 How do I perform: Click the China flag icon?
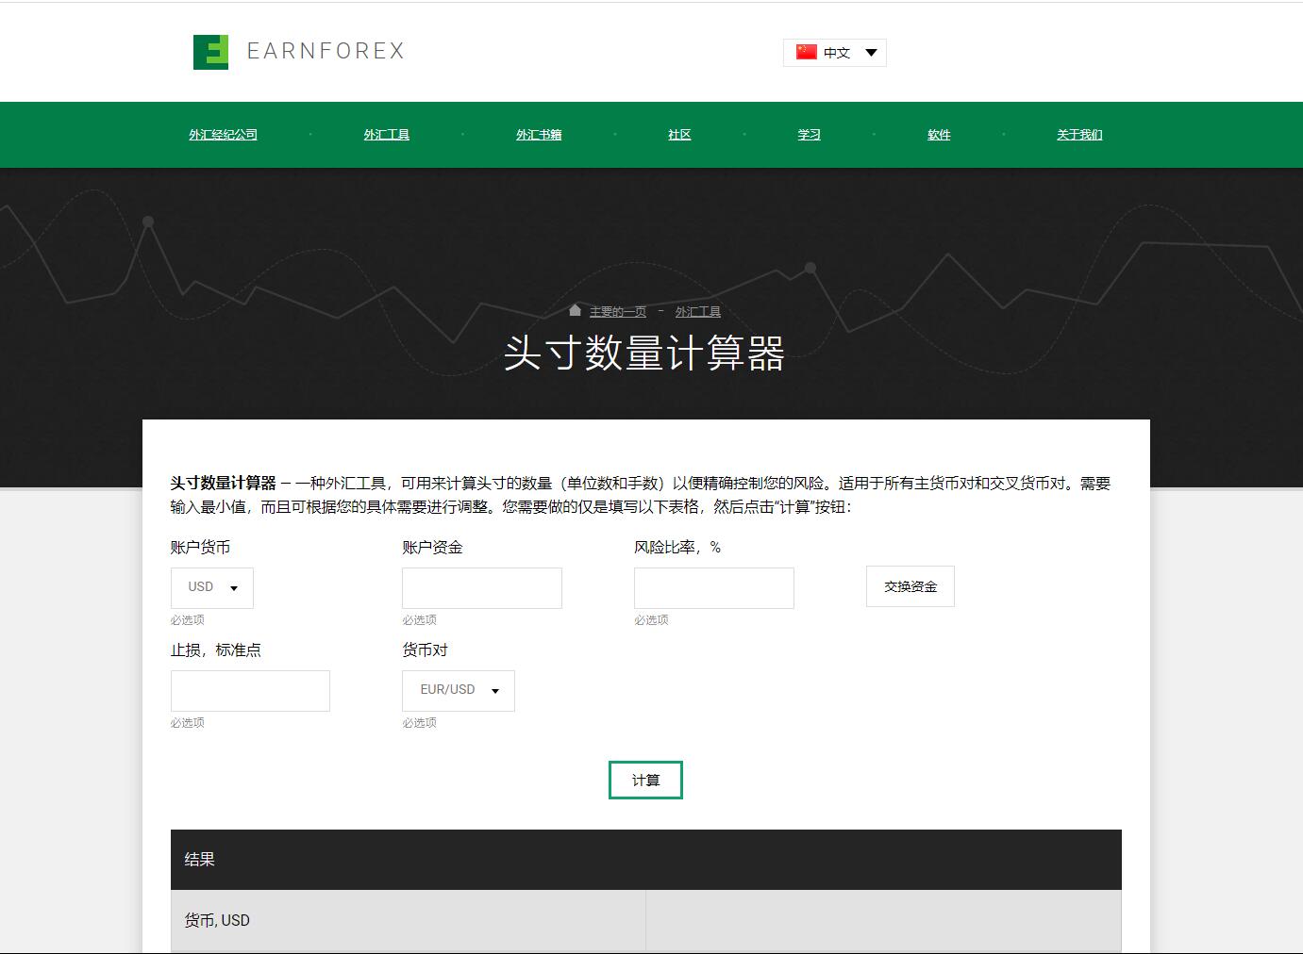click(806, 53)
